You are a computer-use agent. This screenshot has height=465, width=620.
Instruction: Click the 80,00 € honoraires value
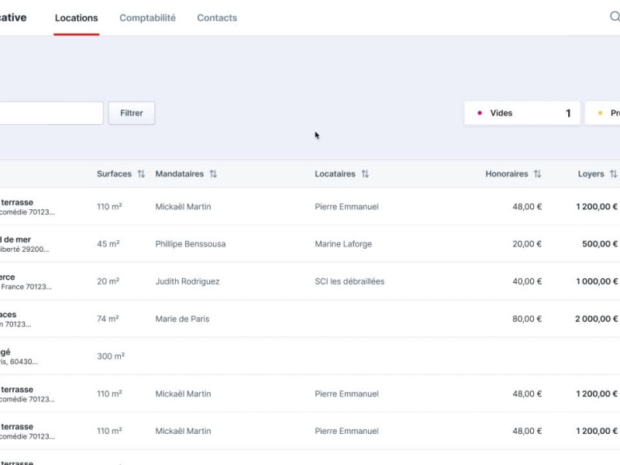pyautogui.click(x=527, y=319)
